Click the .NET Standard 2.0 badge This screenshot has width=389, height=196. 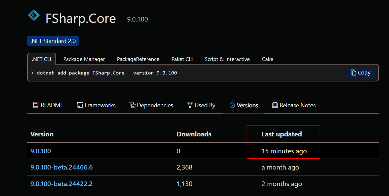click(x=53, y=41)
